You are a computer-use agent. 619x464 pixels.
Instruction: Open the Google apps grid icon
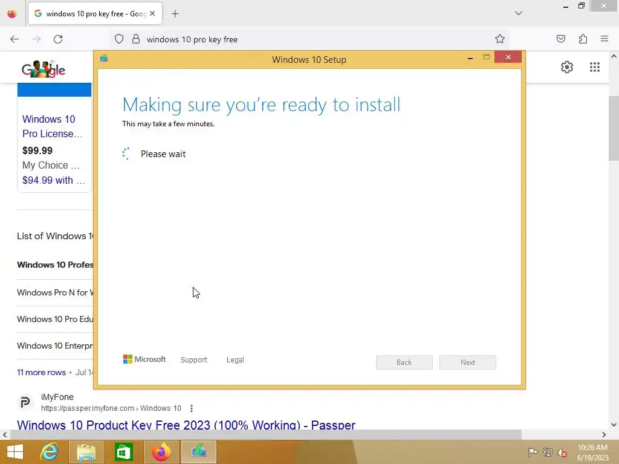[595, 67]
